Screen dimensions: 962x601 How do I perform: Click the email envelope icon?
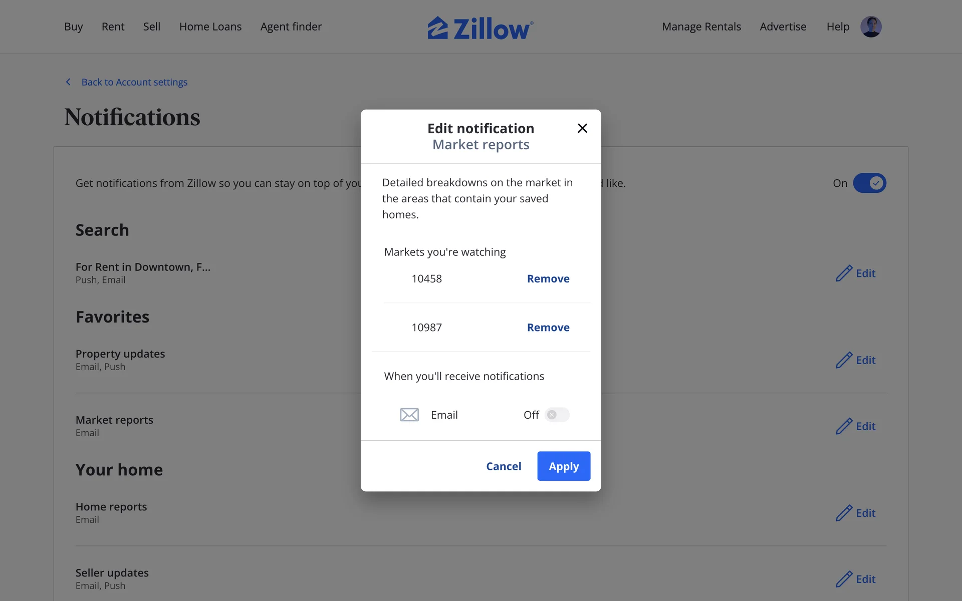point(409,415)
